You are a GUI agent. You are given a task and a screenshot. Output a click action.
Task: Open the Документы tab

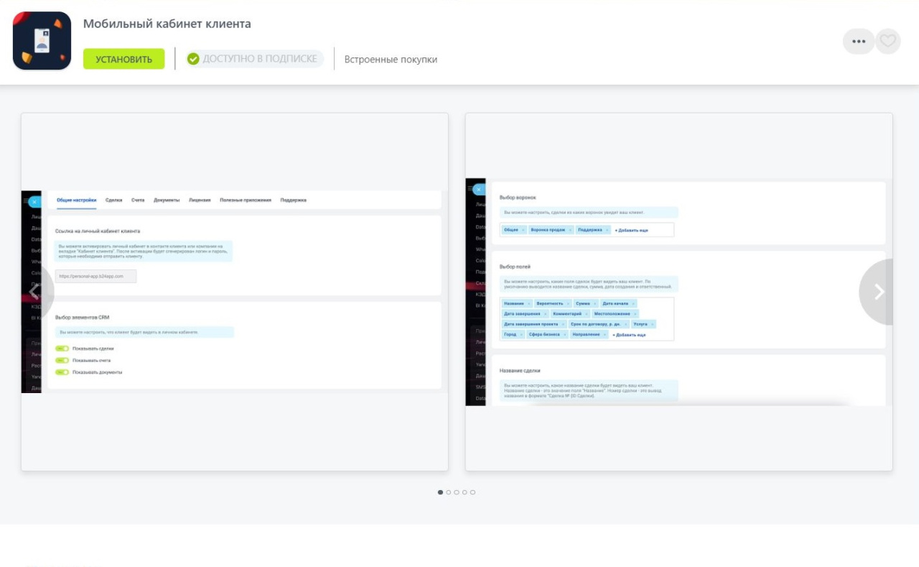(167, 200)
